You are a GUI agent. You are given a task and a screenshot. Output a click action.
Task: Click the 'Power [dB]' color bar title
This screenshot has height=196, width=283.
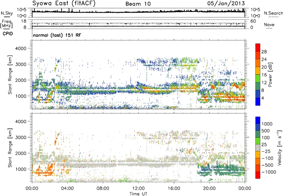(270, 75)
